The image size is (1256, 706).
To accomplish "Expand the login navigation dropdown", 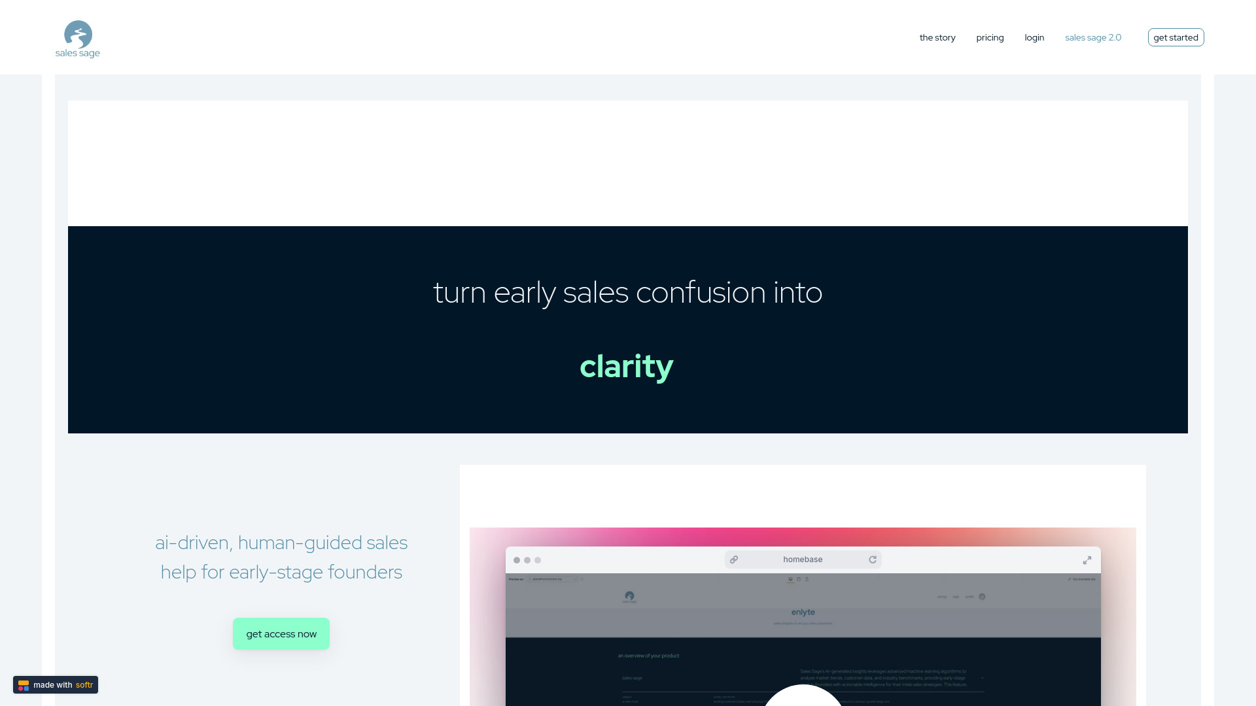I will (x=1034, y=37).
